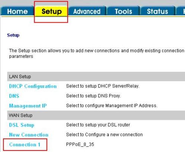Open the Connection 1 link
Viewport: 185px width, 152px height.
click(x=25, y=144)
